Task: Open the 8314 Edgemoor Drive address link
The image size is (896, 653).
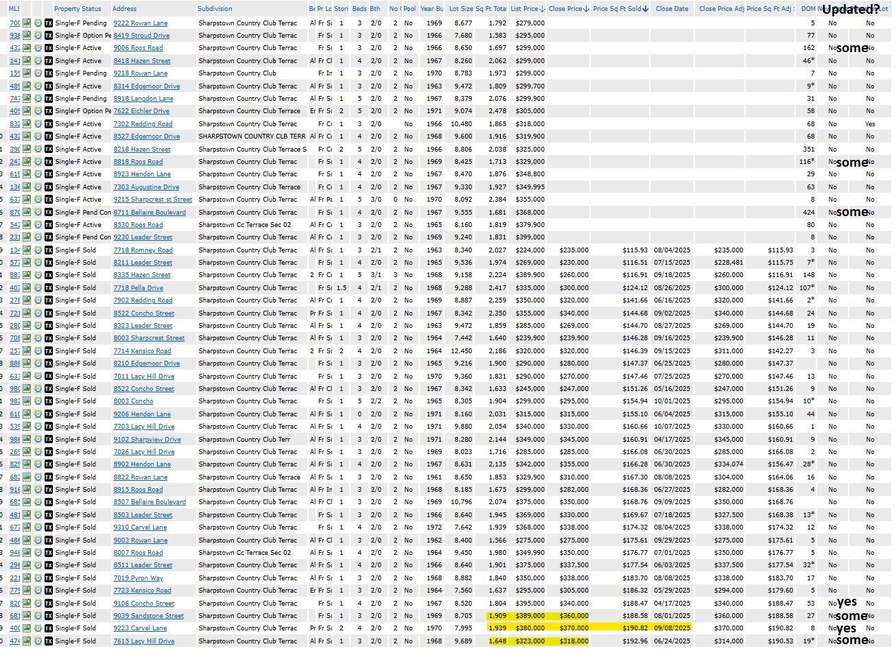Action: (x=146, y=86)
